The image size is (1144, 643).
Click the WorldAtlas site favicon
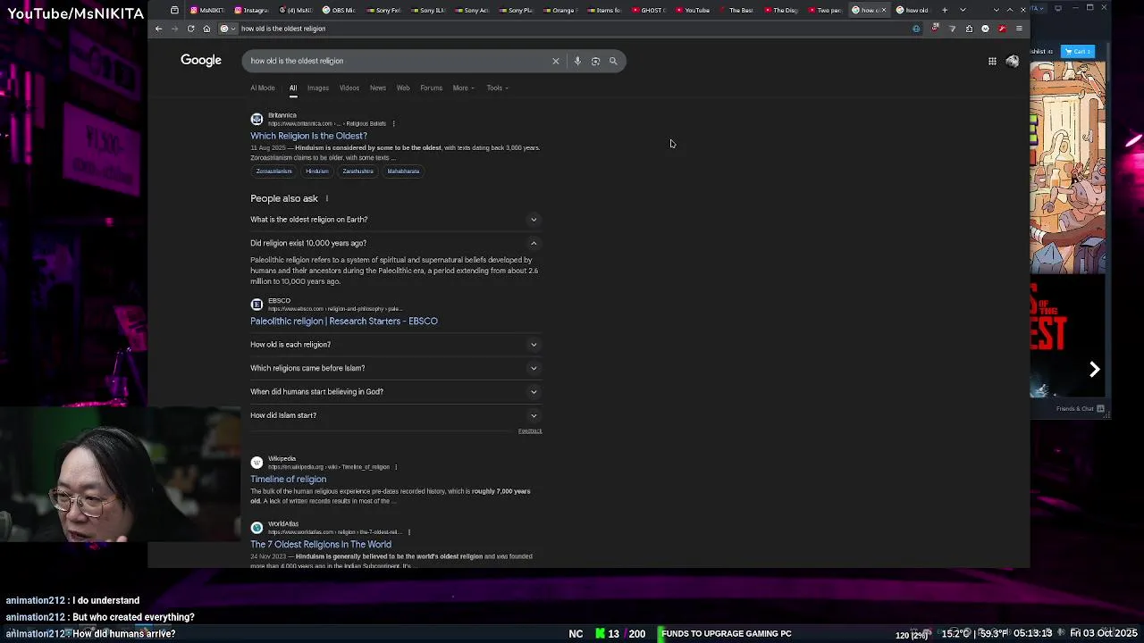pyautogui.click(x=257, y=528)
